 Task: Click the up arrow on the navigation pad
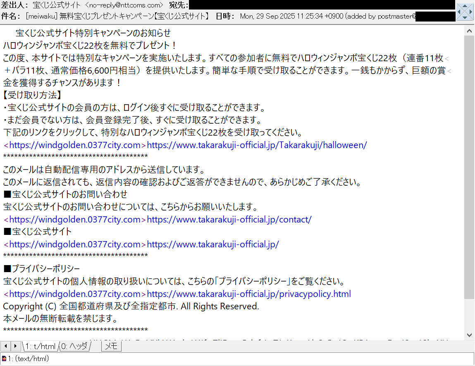[465, 6]
